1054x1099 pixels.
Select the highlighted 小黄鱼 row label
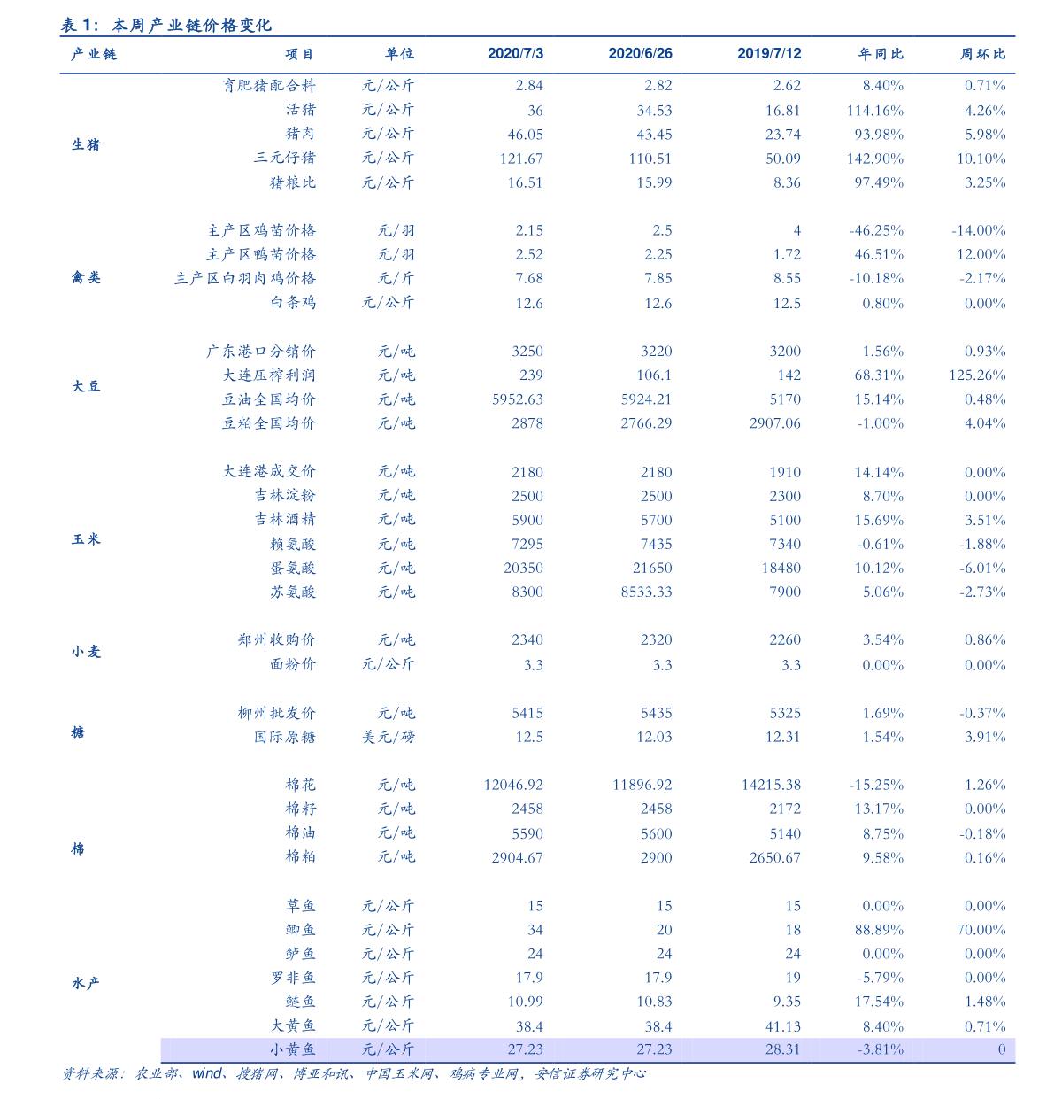pyautogui.click(x=293, y=1049)
